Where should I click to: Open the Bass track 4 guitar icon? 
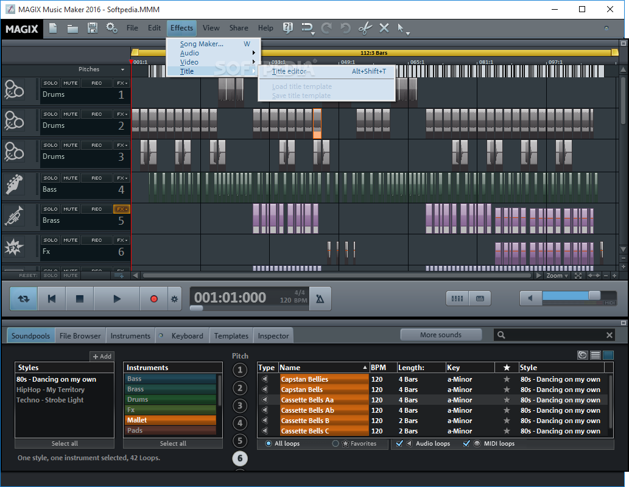coord(14,184)
